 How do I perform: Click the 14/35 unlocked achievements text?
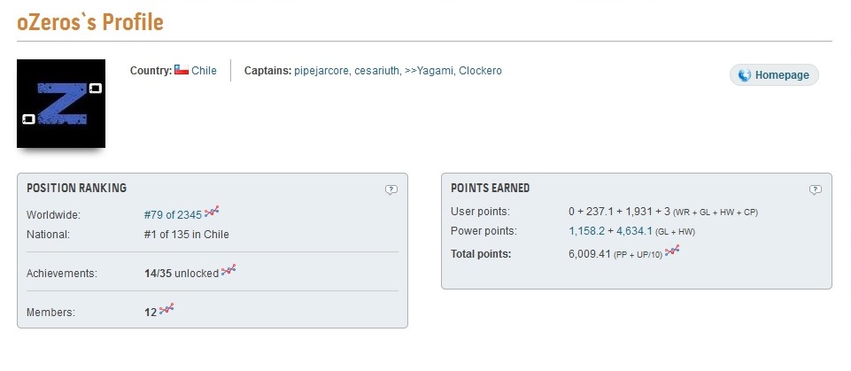coord(181,274)
